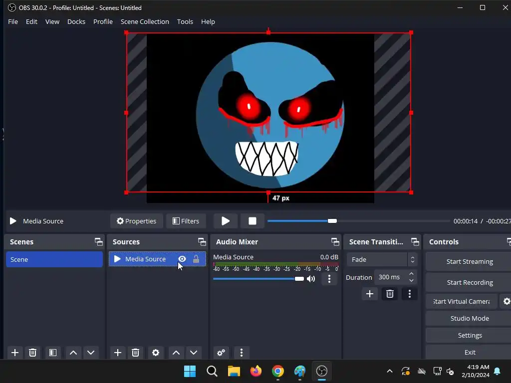Increase the transition duration with up arrow
511x383 pixels.
411,274
